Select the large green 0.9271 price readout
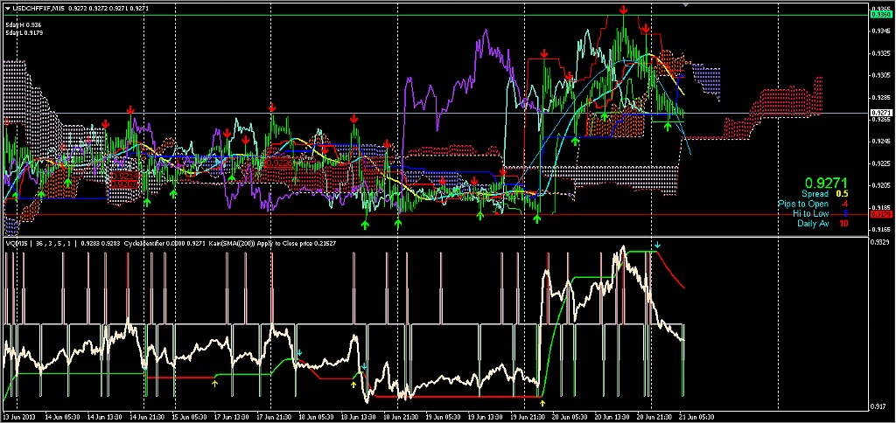Viewport: 896px width, 423px height. point(827,183)
